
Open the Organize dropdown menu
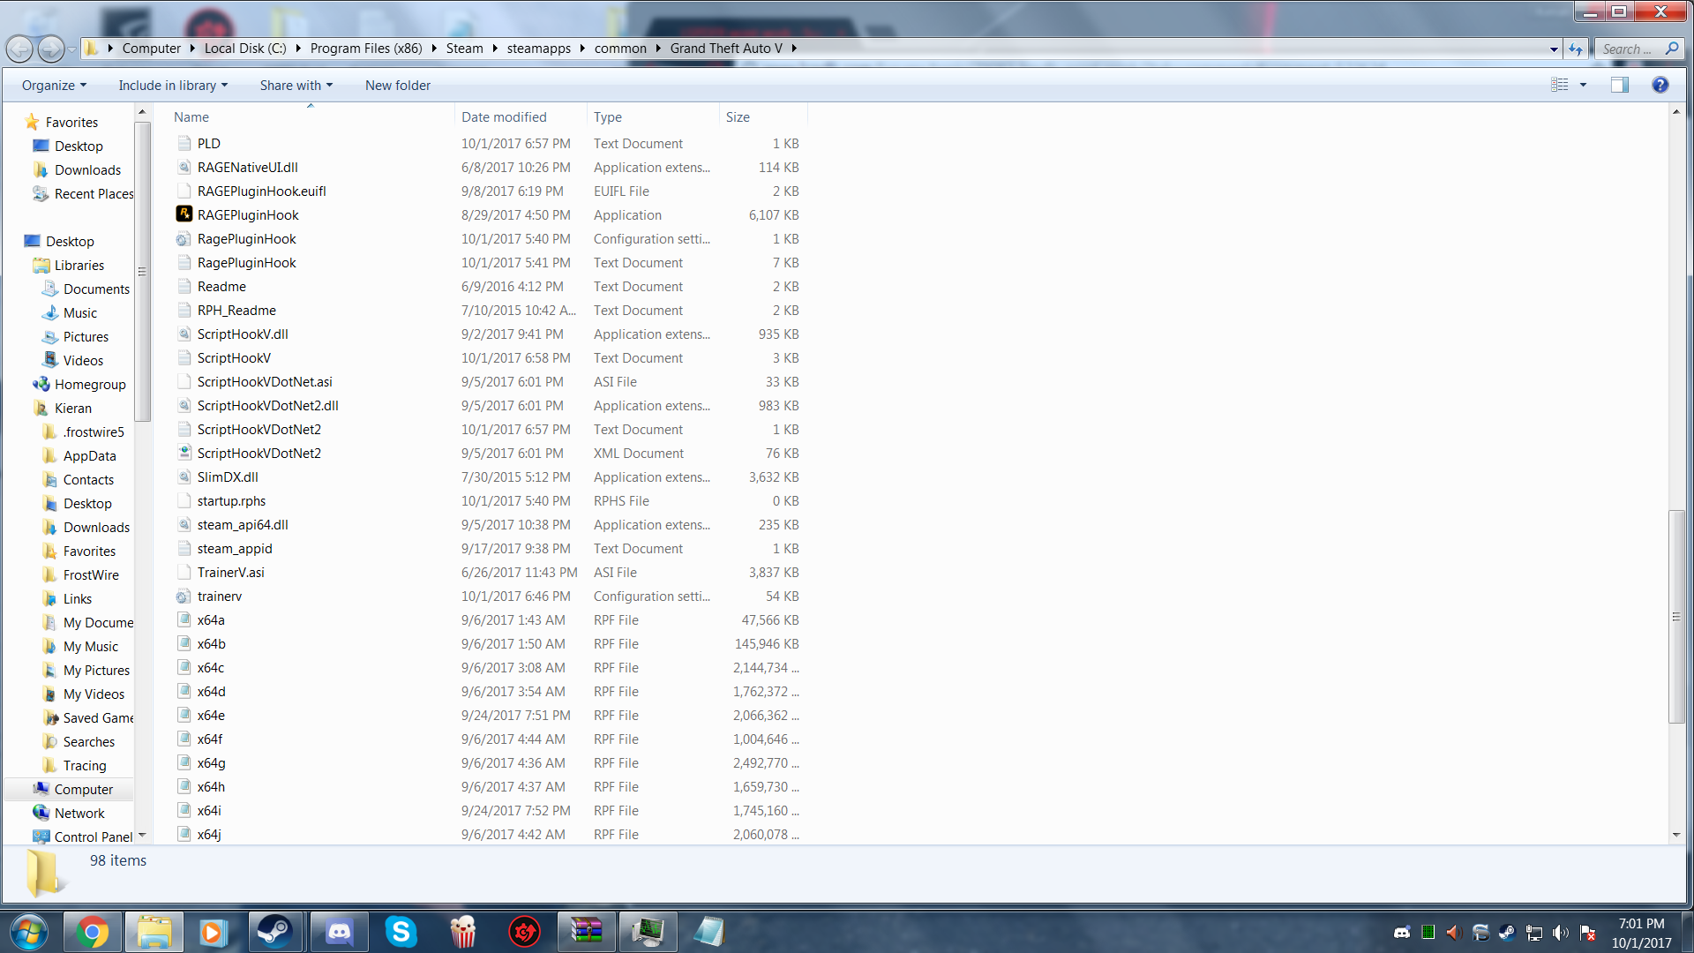pos(54,86)
